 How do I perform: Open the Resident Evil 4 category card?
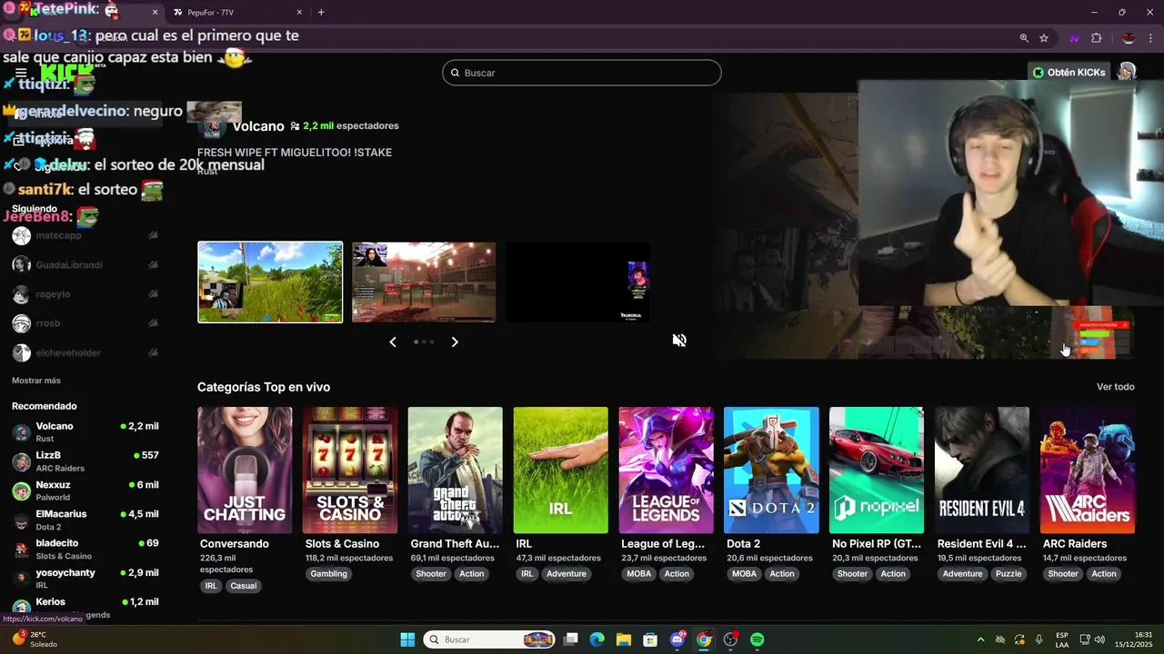[x=982, y=470]
